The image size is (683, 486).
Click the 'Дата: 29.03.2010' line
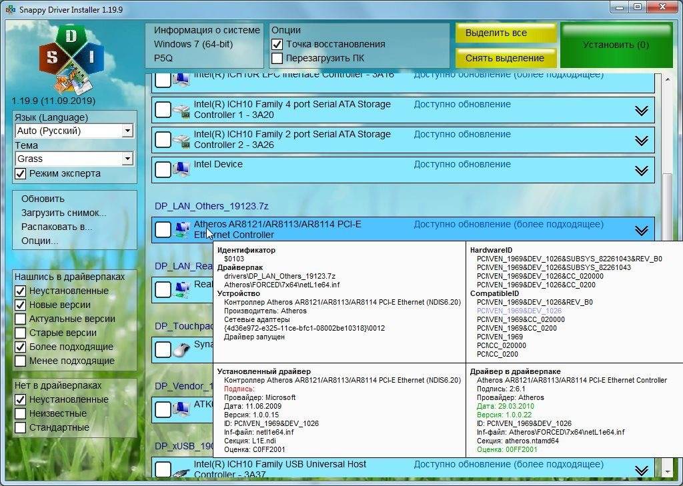pyautogui.click(x=506, y=406)
